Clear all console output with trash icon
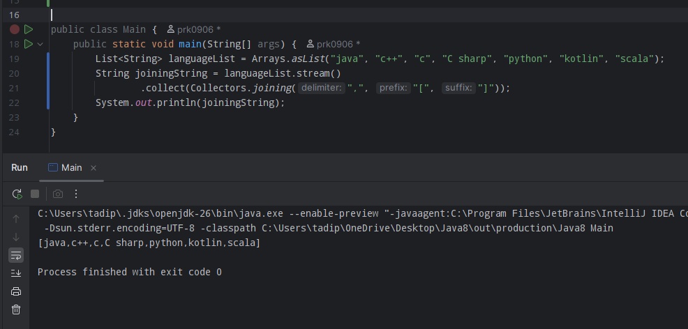This screenshot has height=329, width=688. 16,309
